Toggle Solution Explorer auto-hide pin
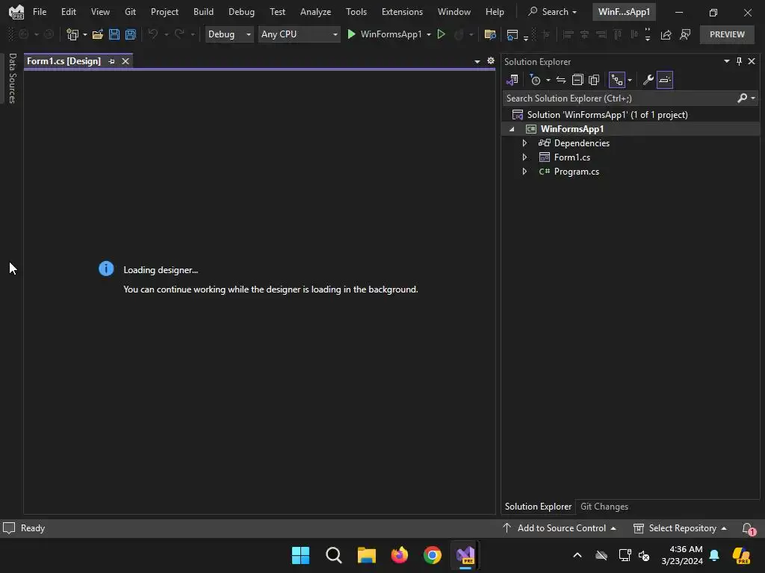This screenshot has height=573, width=765. (739, 61)
